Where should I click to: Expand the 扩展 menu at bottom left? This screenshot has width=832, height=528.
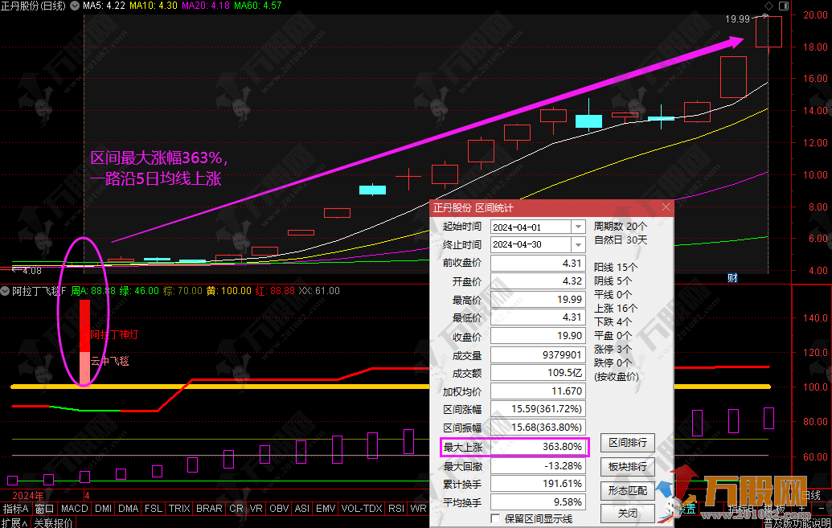14,522
